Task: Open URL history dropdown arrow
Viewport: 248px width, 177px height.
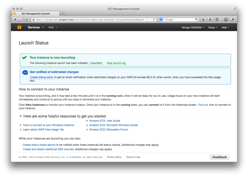Action: pos(150,19)
